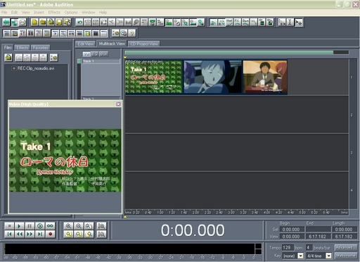Switch to the Edit View tab
360x262 pixels.
(x=85, y=44)
